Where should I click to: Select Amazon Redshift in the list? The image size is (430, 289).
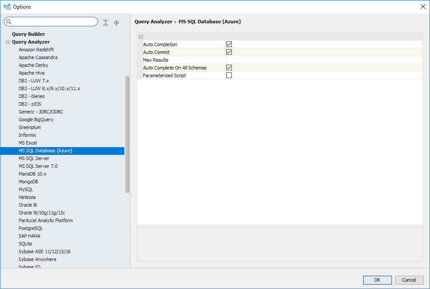pos(36,50)
